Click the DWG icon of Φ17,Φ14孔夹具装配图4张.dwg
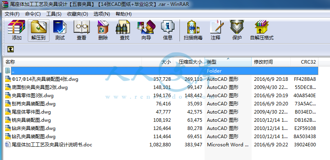The height and width of the screenshot is (160, 330). [8, 79]
